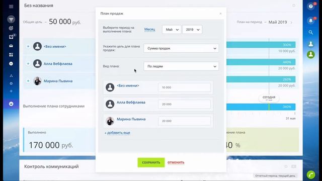This screenshot has width=322, height=181.
Task: Expand the <Без имени> row in background list
Action: click(x=28, y=46)
